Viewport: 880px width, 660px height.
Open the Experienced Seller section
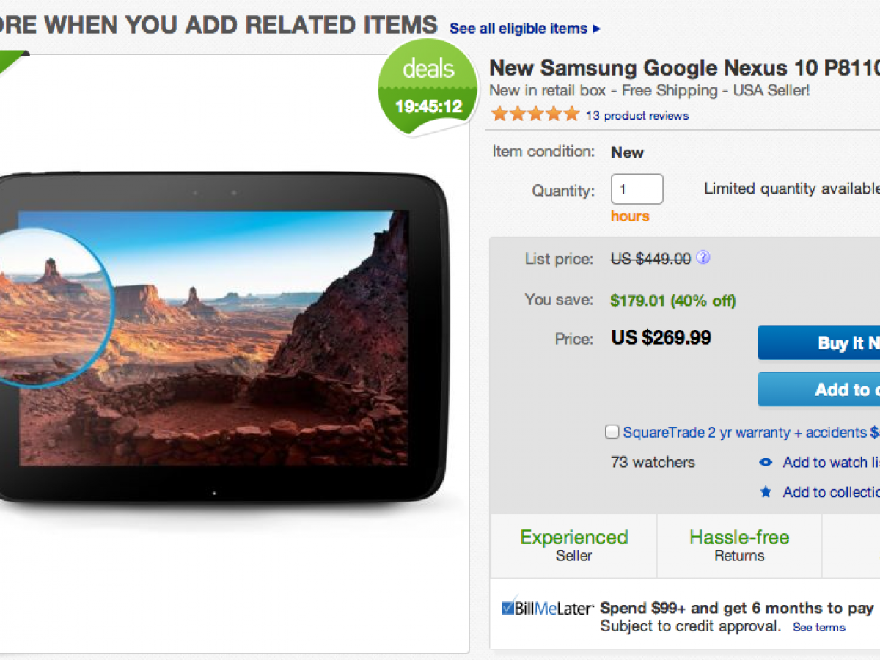[x=573, y=545]
